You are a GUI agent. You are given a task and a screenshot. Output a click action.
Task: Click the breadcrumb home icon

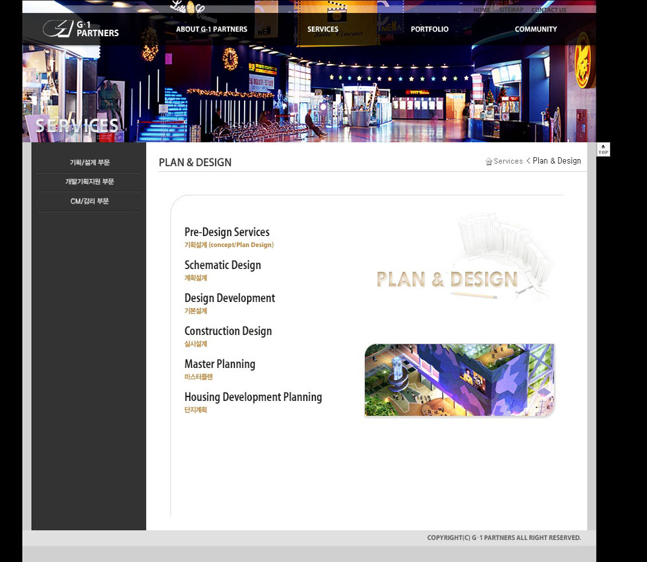coord(488,161)
